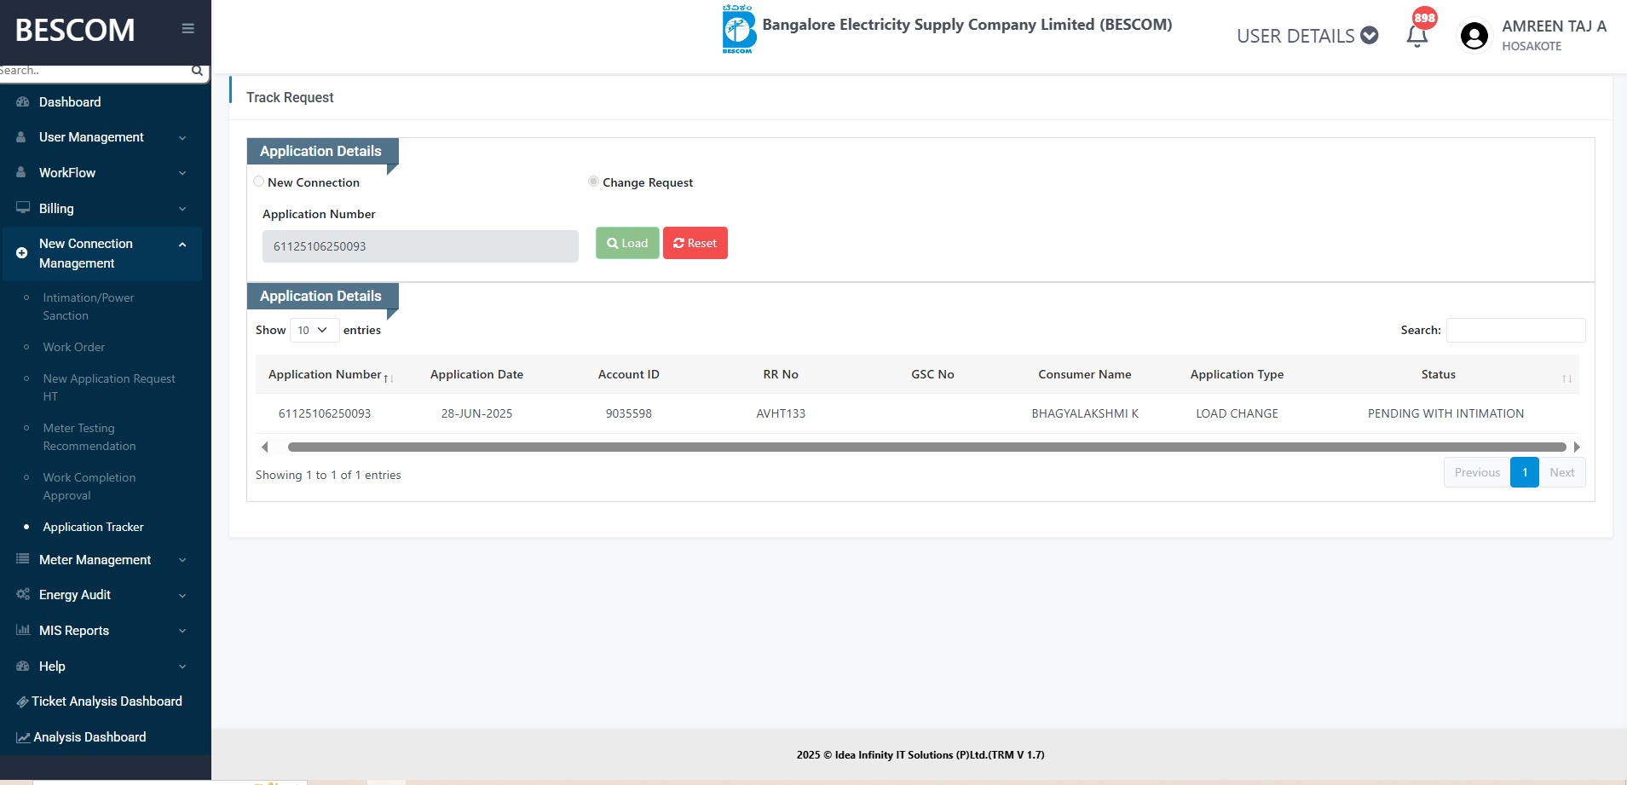Screen dimensions: 1627x785
Task: Sort by Application Number column arrows
Action: coord(388,378)
